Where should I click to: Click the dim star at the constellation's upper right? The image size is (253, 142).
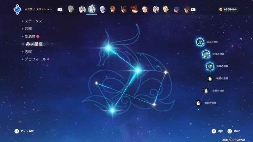166,72
